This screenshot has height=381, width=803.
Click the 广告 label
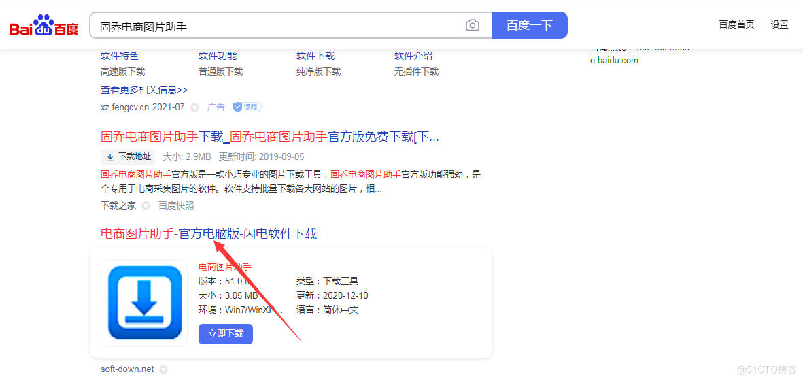pos(216,107)
